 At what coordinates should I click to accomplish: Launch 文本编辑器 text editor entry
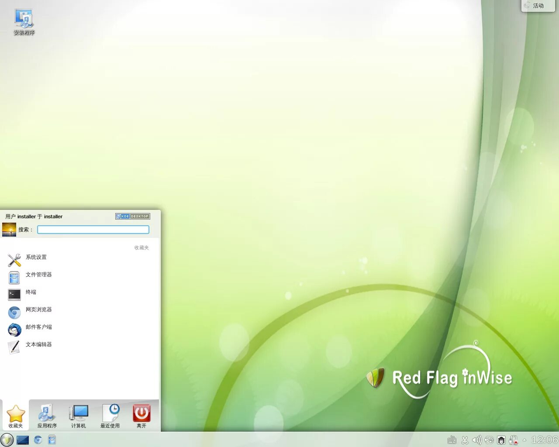[x=79, y=347]
